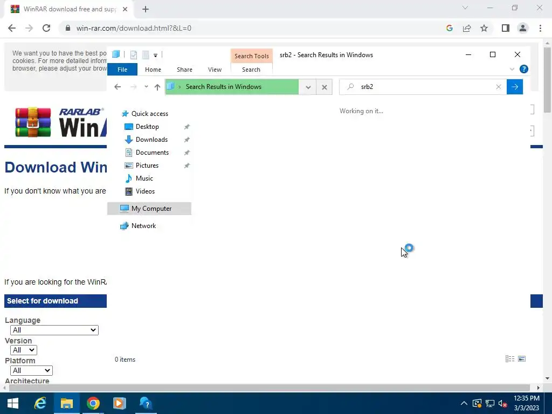Viewport: 552px width, 414px height.
Task: Click the pin icon next to Desktop
Action: pyautogui.click(x=187, y=127)
